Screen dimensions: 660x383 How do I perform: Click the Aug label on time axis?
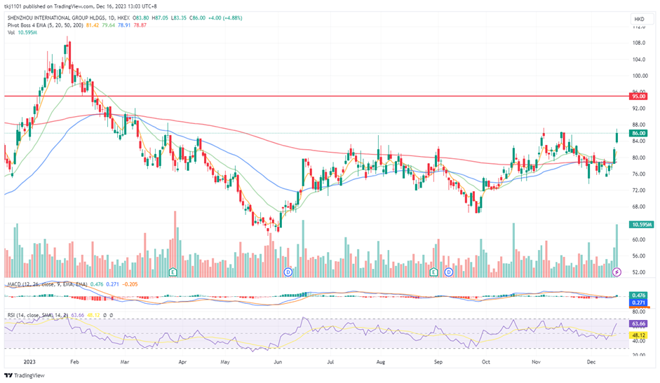point(381,362)
